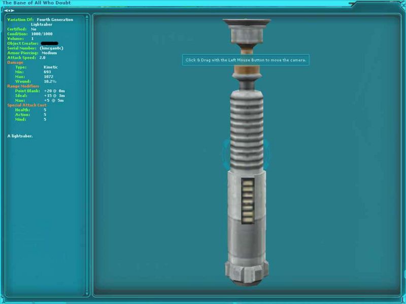
Task: Select the 'Serial Number' row
Action: tap(35, 48)
